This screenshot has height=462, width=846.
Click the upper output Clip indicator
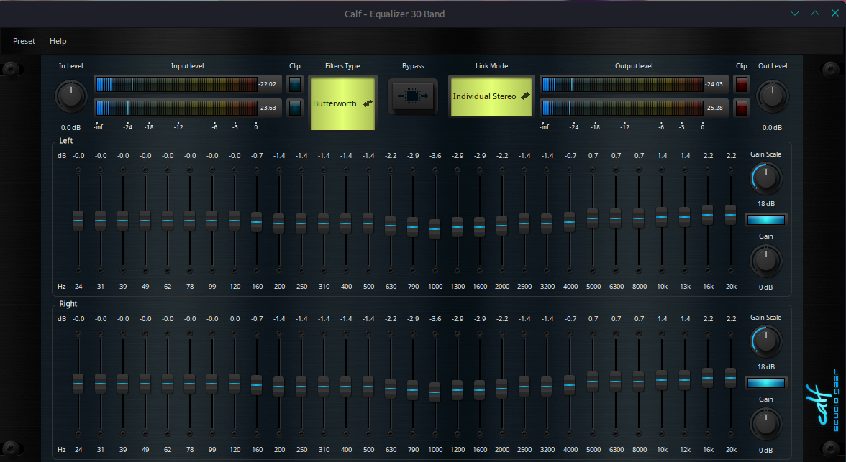[x=741, y=84]
